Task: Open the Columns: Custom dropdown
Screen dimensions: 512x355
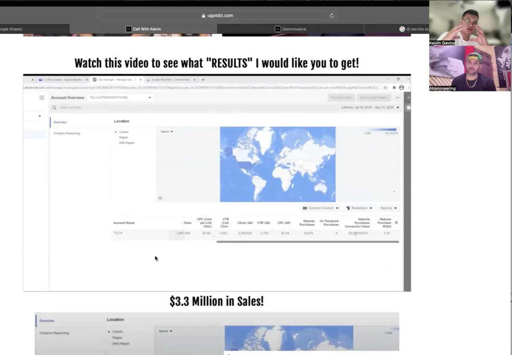Action: [x=320, y=208]
